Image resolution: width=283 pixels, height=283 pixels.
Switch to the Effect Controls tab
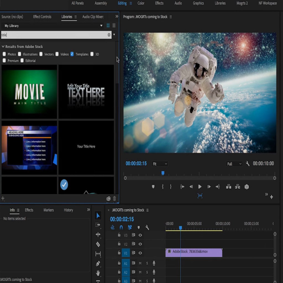point(42,17)
